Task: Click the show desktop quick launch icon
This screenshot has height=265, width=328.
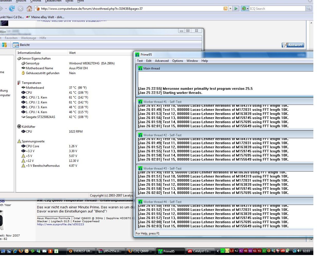Action: [x=3, y=251]
